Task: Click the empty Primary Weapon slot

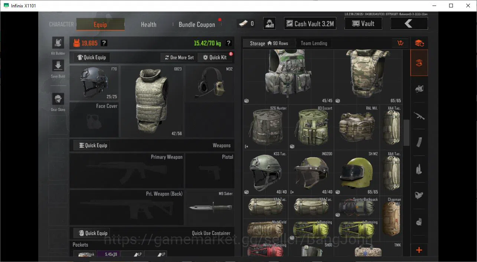Action: [127, 171]
